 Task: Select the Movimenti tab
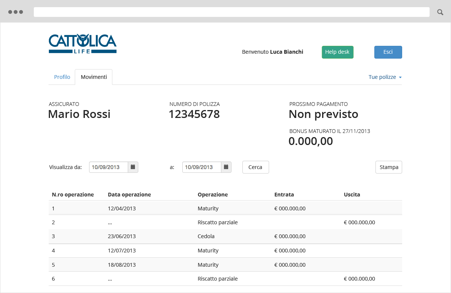pyautogui.click(x=94, y=77)
